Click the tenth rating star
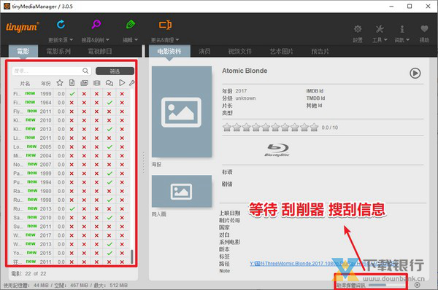 [314, 128]
